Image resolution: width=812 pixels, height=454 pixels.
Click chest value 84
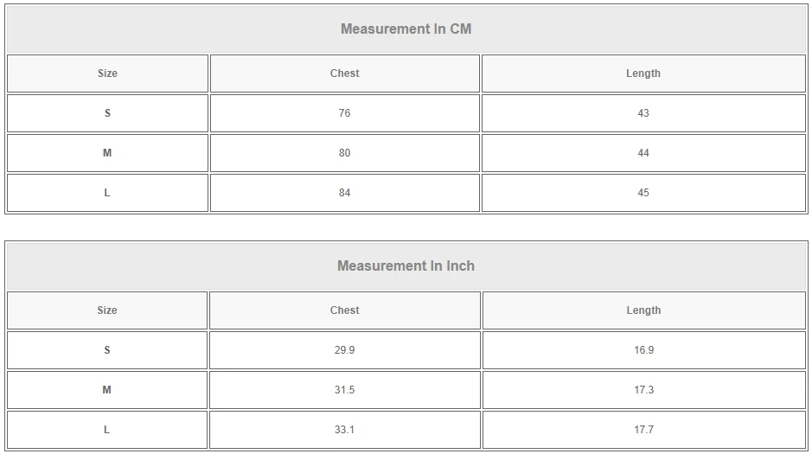[x=344, y=193]
